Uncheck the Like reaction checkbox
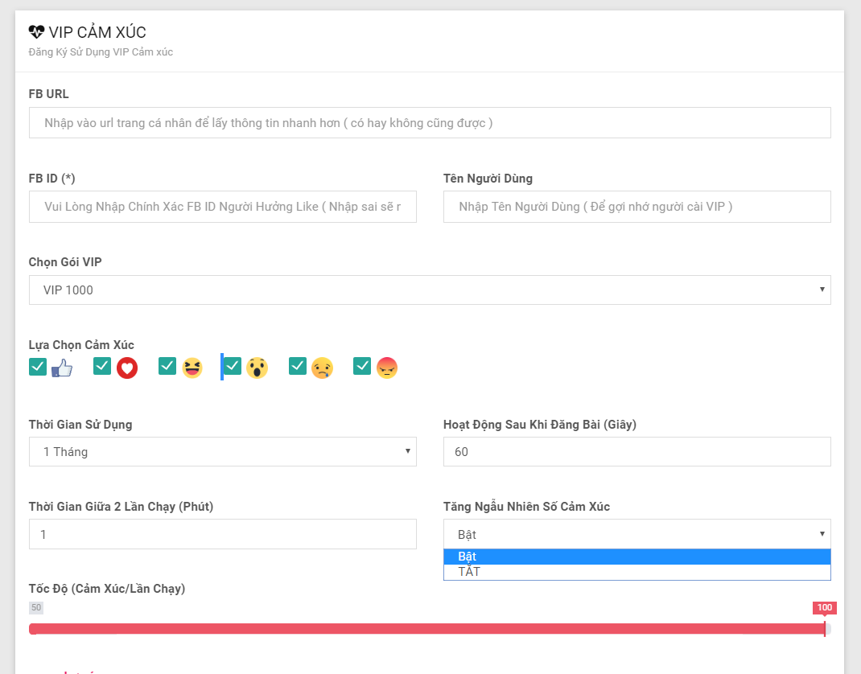This screenshot has height=674, width=861. (x=38, y=367)
